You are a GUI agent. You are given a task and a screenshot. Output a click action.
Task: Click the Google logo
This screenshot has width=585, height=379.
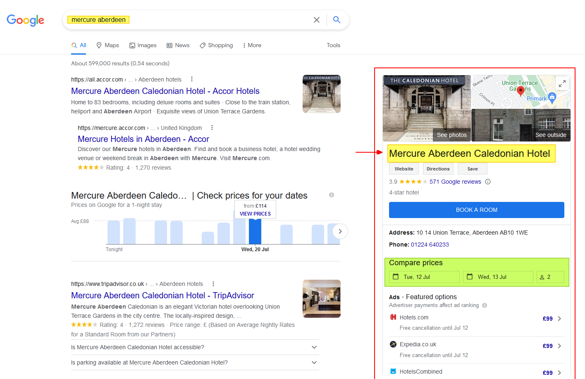coord(25,20)
